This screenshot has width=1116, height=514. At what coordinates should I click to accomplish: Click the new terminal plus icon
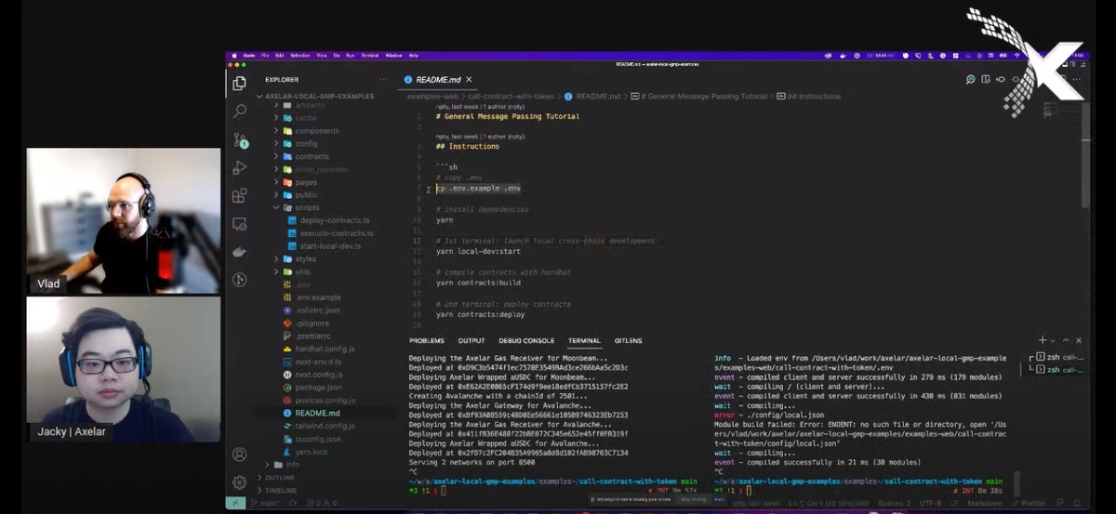1043,340
